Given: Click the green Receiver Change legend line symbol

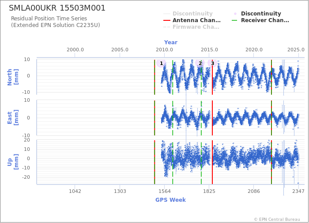Looking at the screenshot, I should point(234,20).
